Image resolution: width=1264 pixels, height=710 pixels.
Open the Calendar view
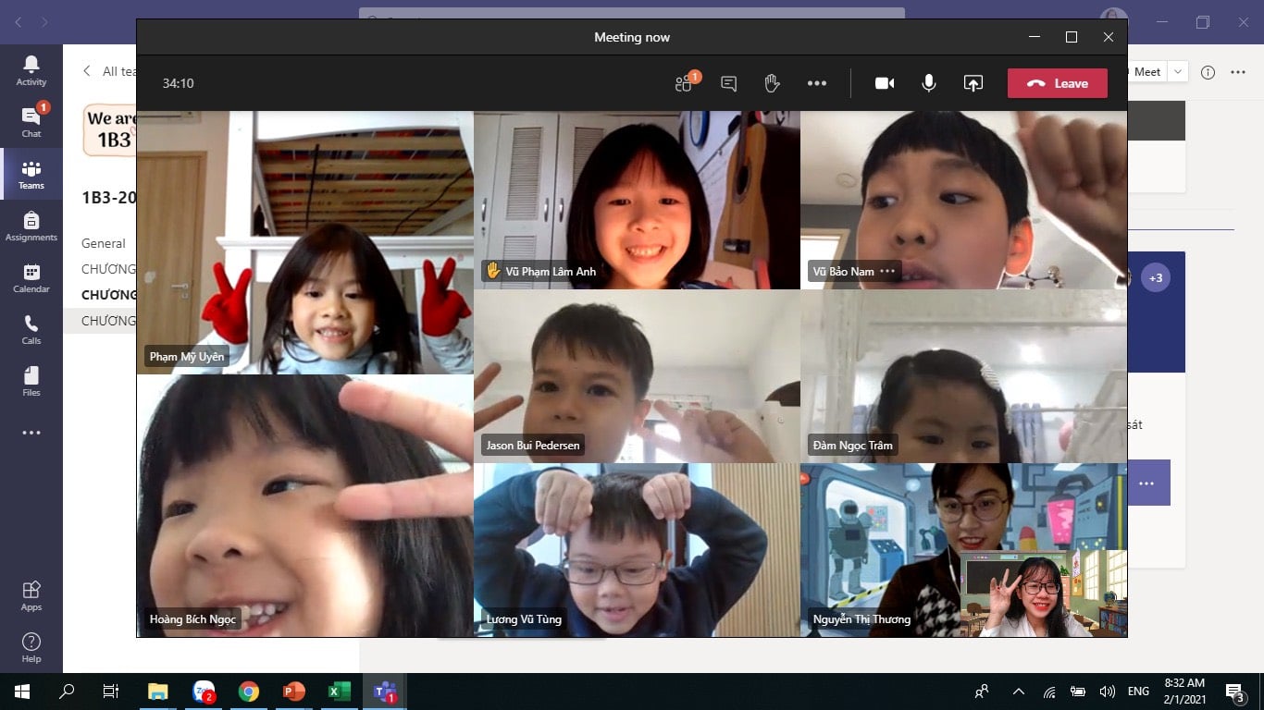31,277
